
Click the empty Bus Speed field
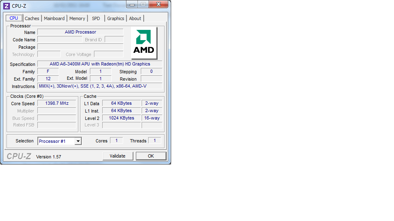pos(57,118)
